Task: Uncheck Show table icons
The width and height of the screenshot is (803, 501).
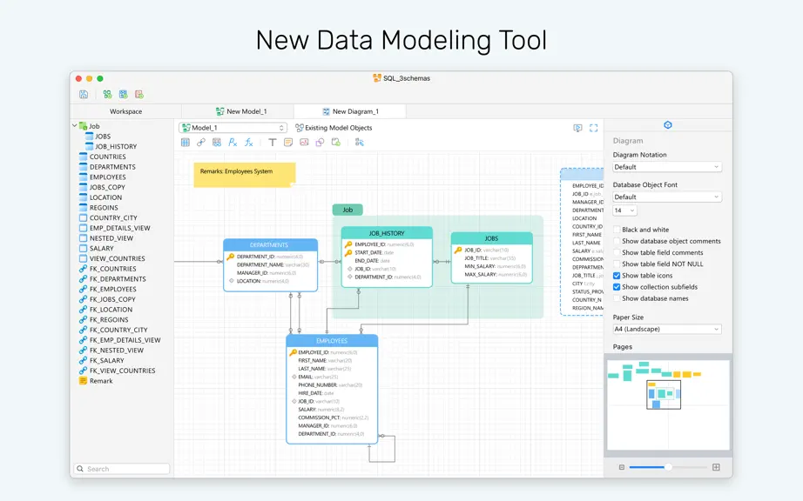Action: tap(617, 276)
